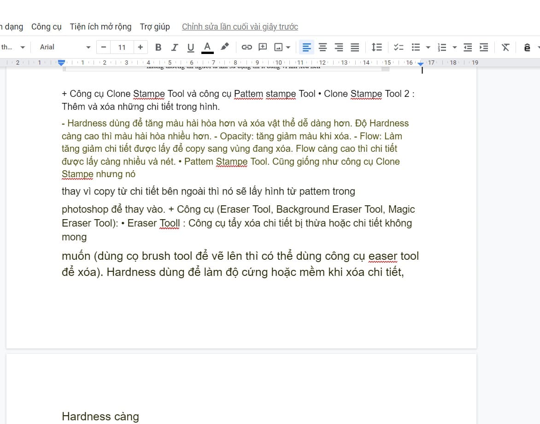The height and width of the screenshot is (424, 540).
Task: Apply a bulleted list
Action: pos(416,47)
